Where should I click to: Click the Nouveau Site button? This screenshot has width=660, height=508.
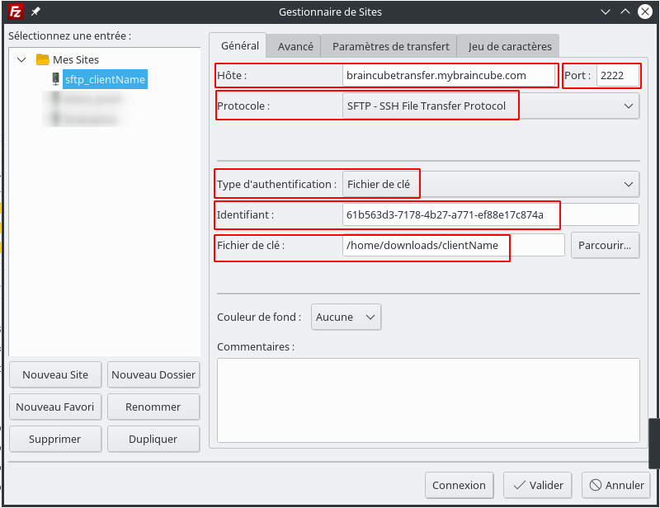[55, 374]
